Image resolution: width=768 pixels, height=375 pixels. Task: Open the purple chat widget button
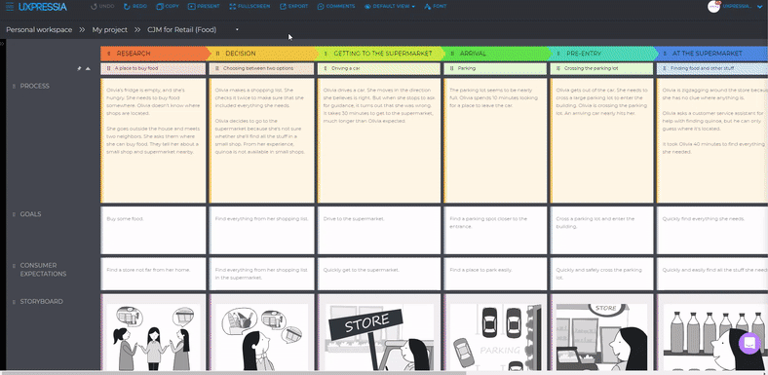749,343
